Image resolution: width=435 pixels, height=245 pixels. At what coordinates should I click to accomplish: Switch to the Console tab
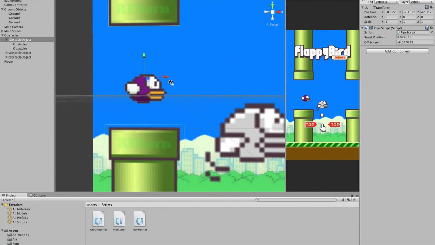37,195
